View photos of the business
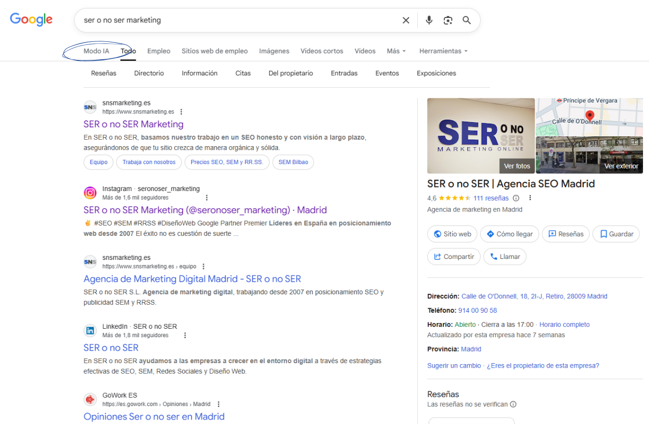This screenshot has height=424, width=649. click(x=481, y=136)
